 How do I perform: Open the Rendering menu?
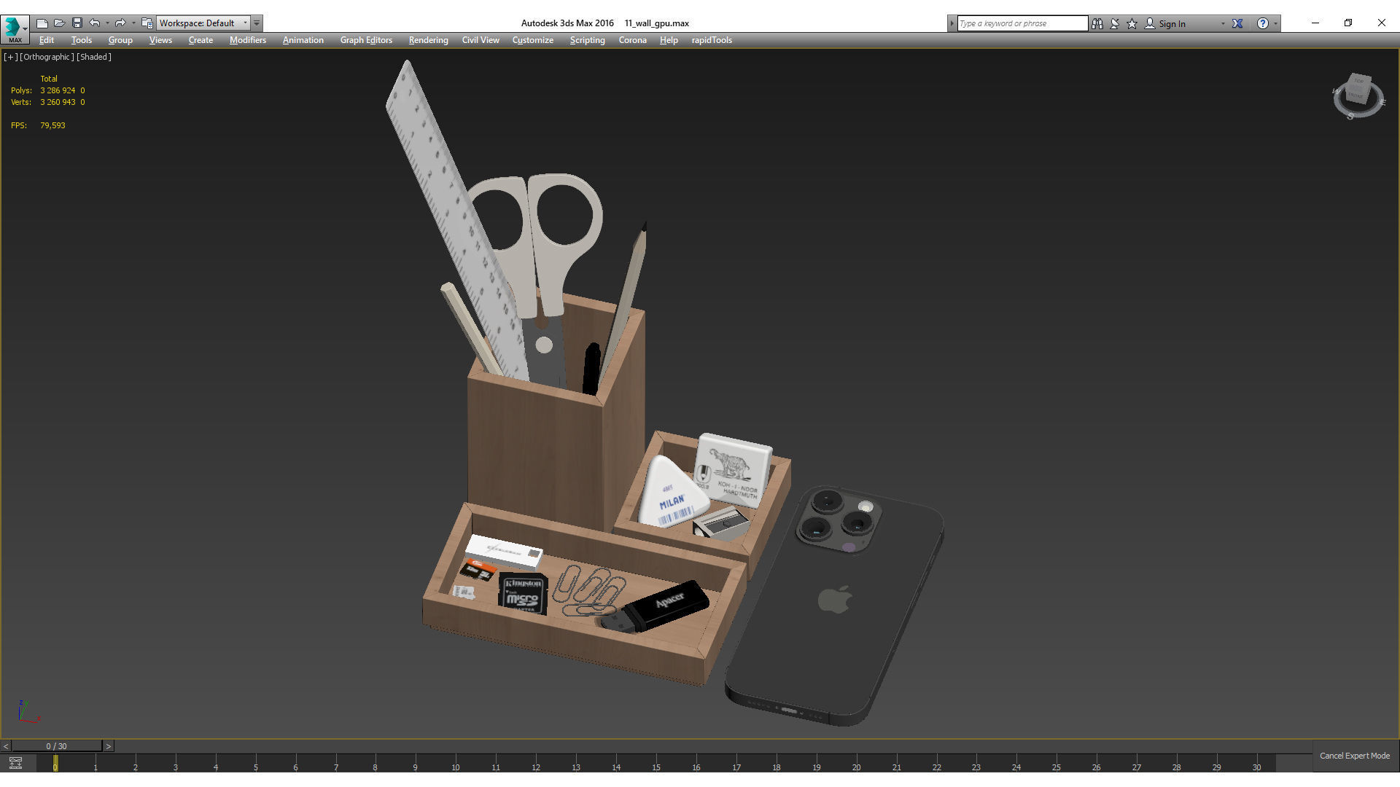(x=428, y=40)
